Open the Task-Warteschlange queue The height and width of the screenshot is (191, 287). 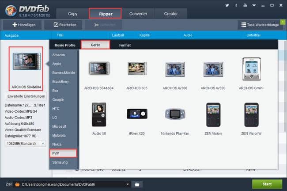[x=260, y=25]
